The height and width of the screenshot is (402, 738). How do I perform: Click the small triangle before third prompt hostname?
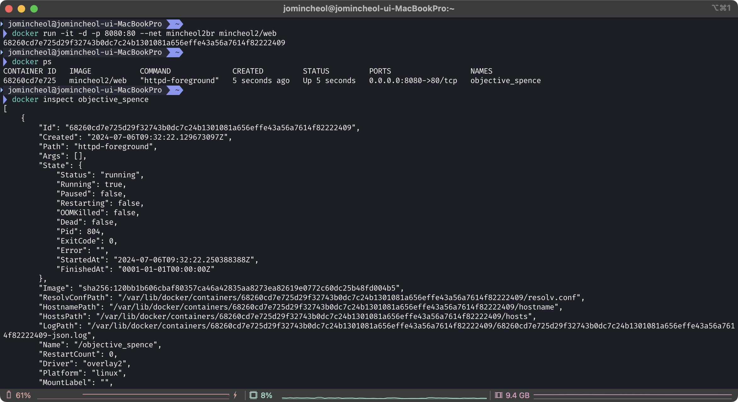click(2, 90)
